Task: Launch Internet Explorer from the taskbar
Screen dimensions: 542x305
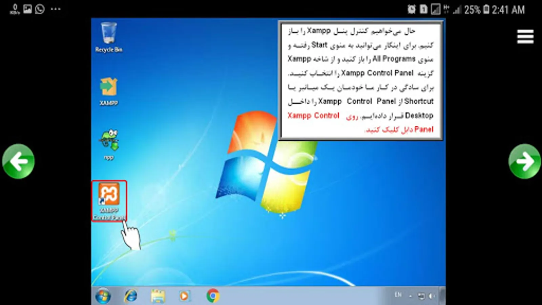Action: [131, 296]
